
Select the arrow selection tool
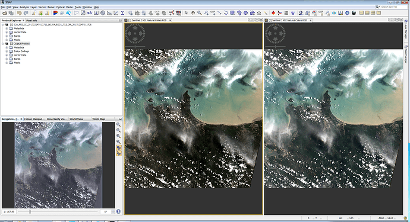186,13
